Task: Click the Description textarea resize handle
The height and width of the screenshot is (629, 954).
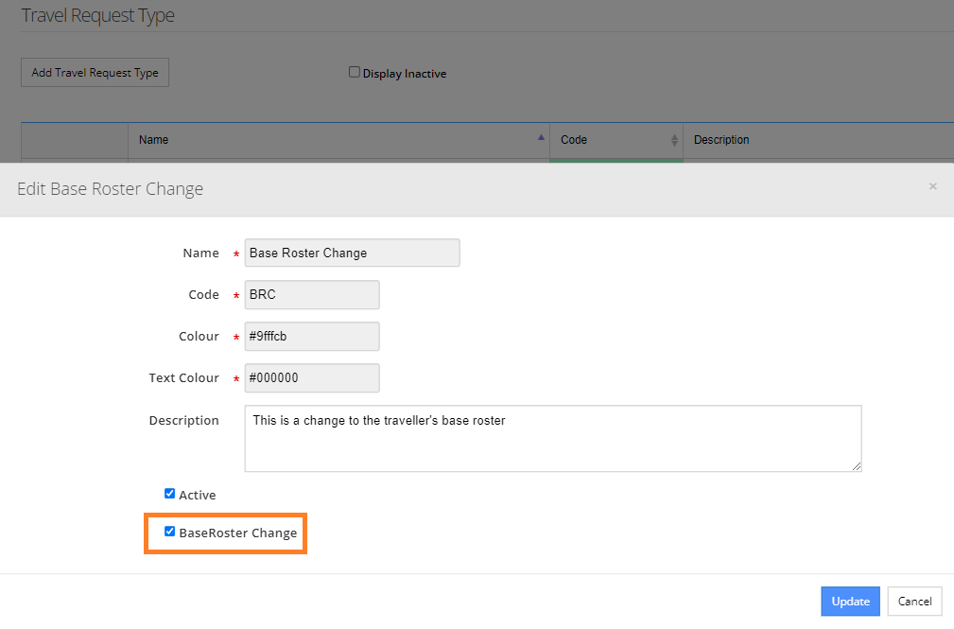Action: [x=856, y=465]
